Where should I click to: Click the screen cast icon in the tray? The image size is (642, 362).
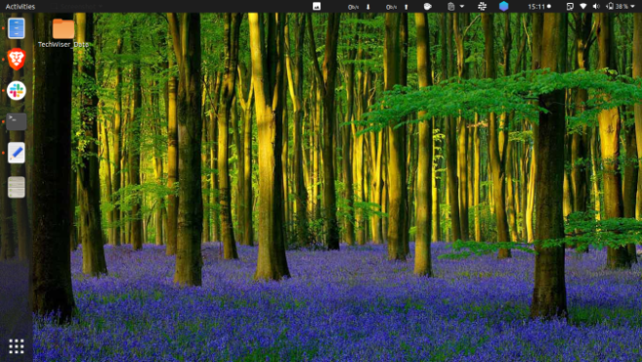coord(570,6)
